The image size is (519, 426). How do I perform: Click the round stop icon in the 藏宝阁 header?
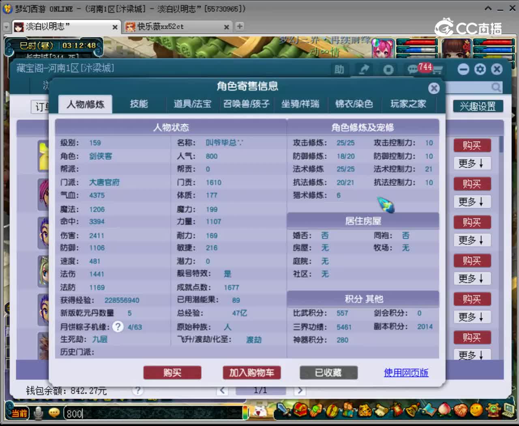pos(388,70)
